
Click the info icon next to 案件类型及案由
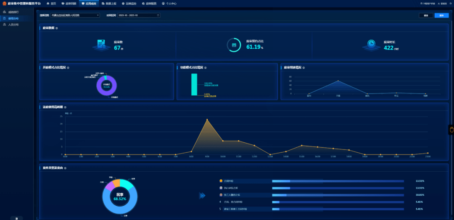pyautogui.click(x=65, y=168)
